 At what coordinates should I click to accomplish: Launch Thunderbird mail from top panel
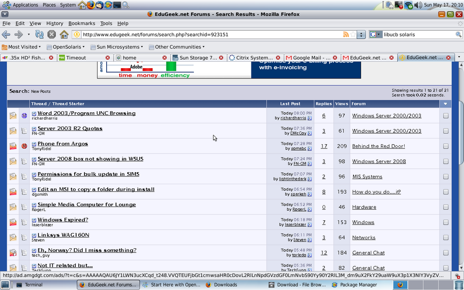pyautogui.click(x=99, y=5)
